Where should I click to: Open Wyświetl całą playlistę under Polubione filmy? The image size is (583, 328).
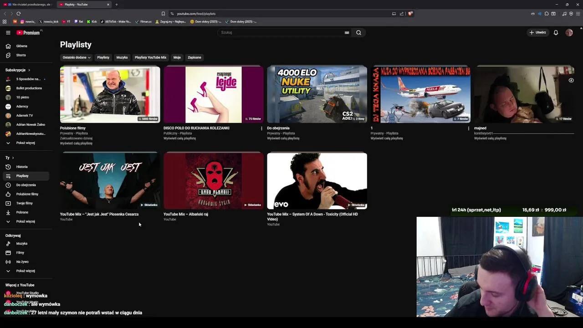click(x=76, y=143)
